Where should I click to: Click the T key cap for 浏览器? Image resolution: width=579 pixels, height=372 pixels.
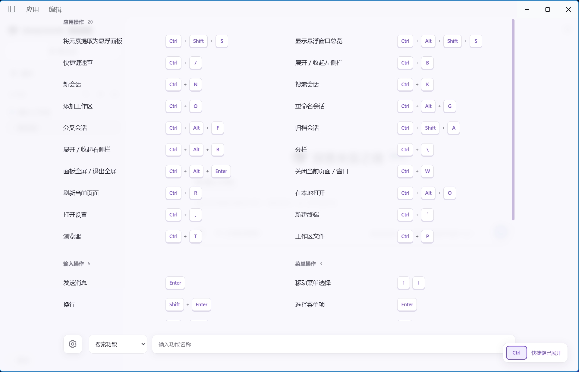[196, 236]
